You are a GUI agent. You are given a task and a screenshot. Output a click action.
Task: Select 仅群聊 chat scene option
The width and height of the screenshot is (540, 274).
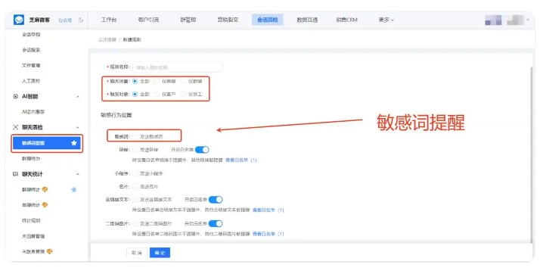(x=184, y=81)
